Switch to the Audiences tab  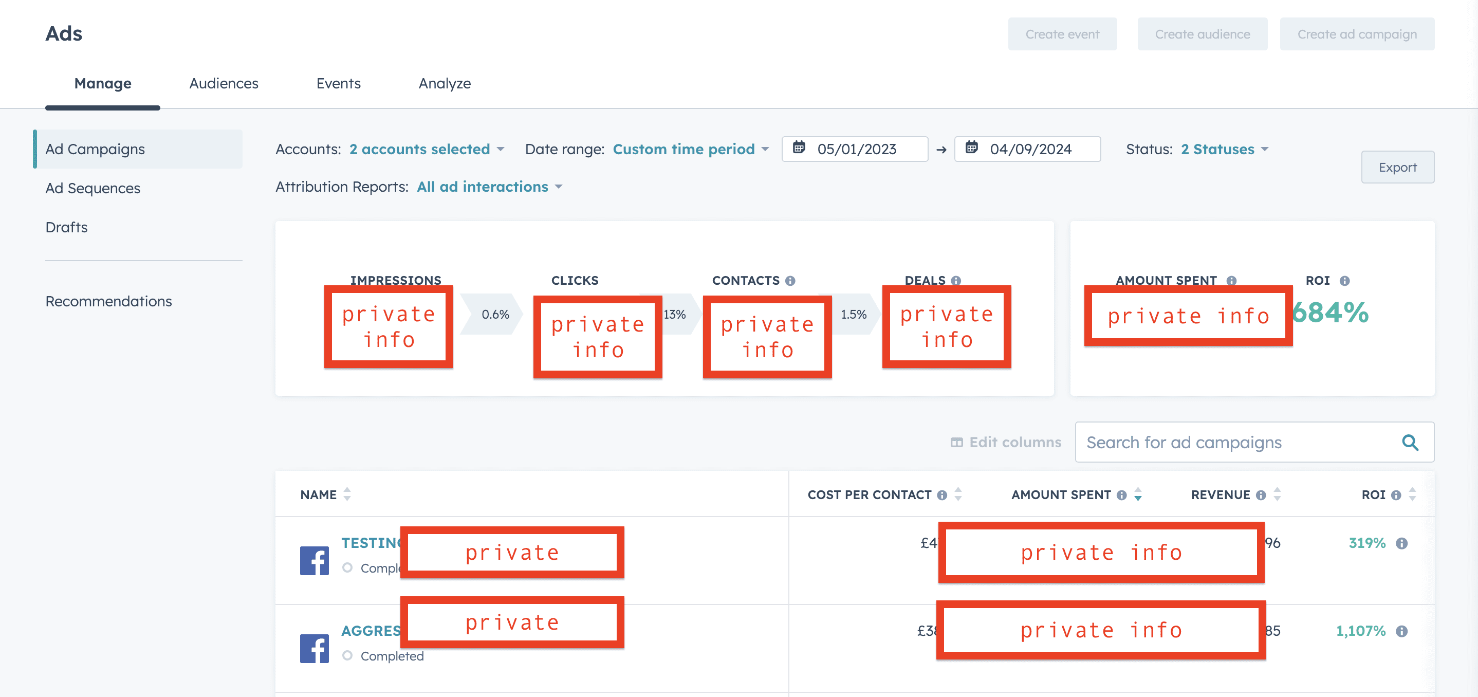pyautogui.click(x=224, y=83)
